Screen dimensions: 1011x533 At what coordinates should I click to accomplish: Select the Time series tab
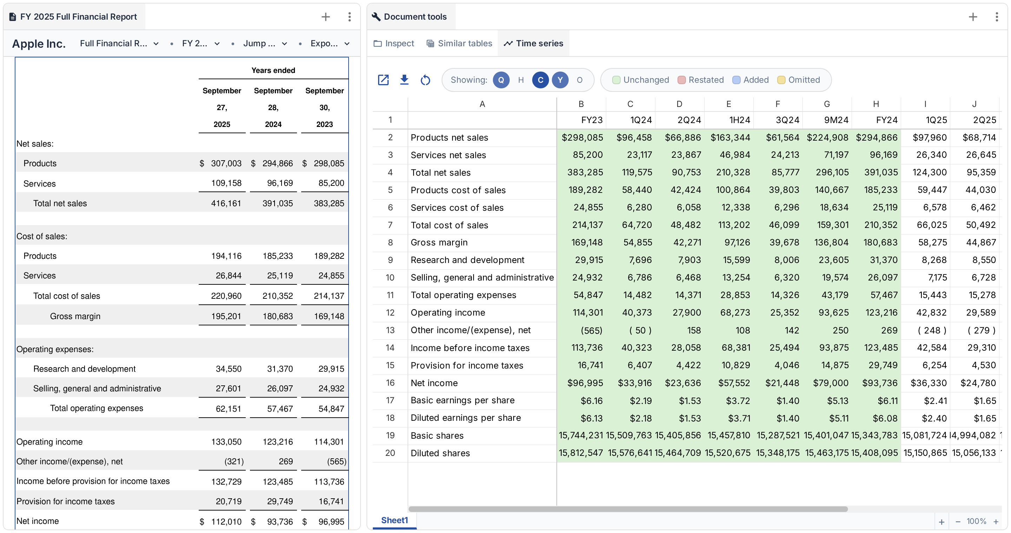coord(533,43)
